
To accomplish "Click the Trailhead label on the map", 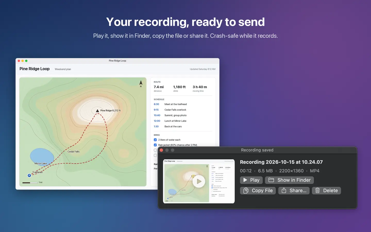I will 37,172.
